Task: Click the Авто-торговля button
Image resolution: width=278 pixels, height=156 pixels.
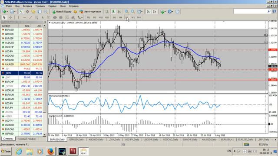Action: [x=90, y=12]
